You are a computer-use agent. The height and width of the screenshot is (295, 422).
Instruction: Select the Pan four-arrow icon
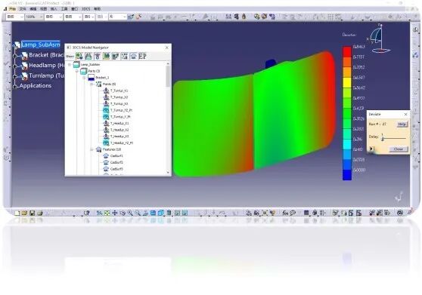click(115, 213)
